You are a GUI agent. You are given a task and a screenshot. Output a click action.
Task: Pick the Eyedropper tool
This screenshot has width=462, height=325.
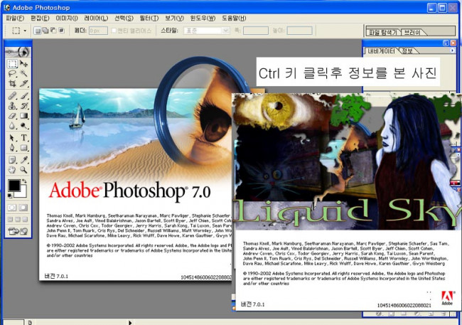coord(25,159)
